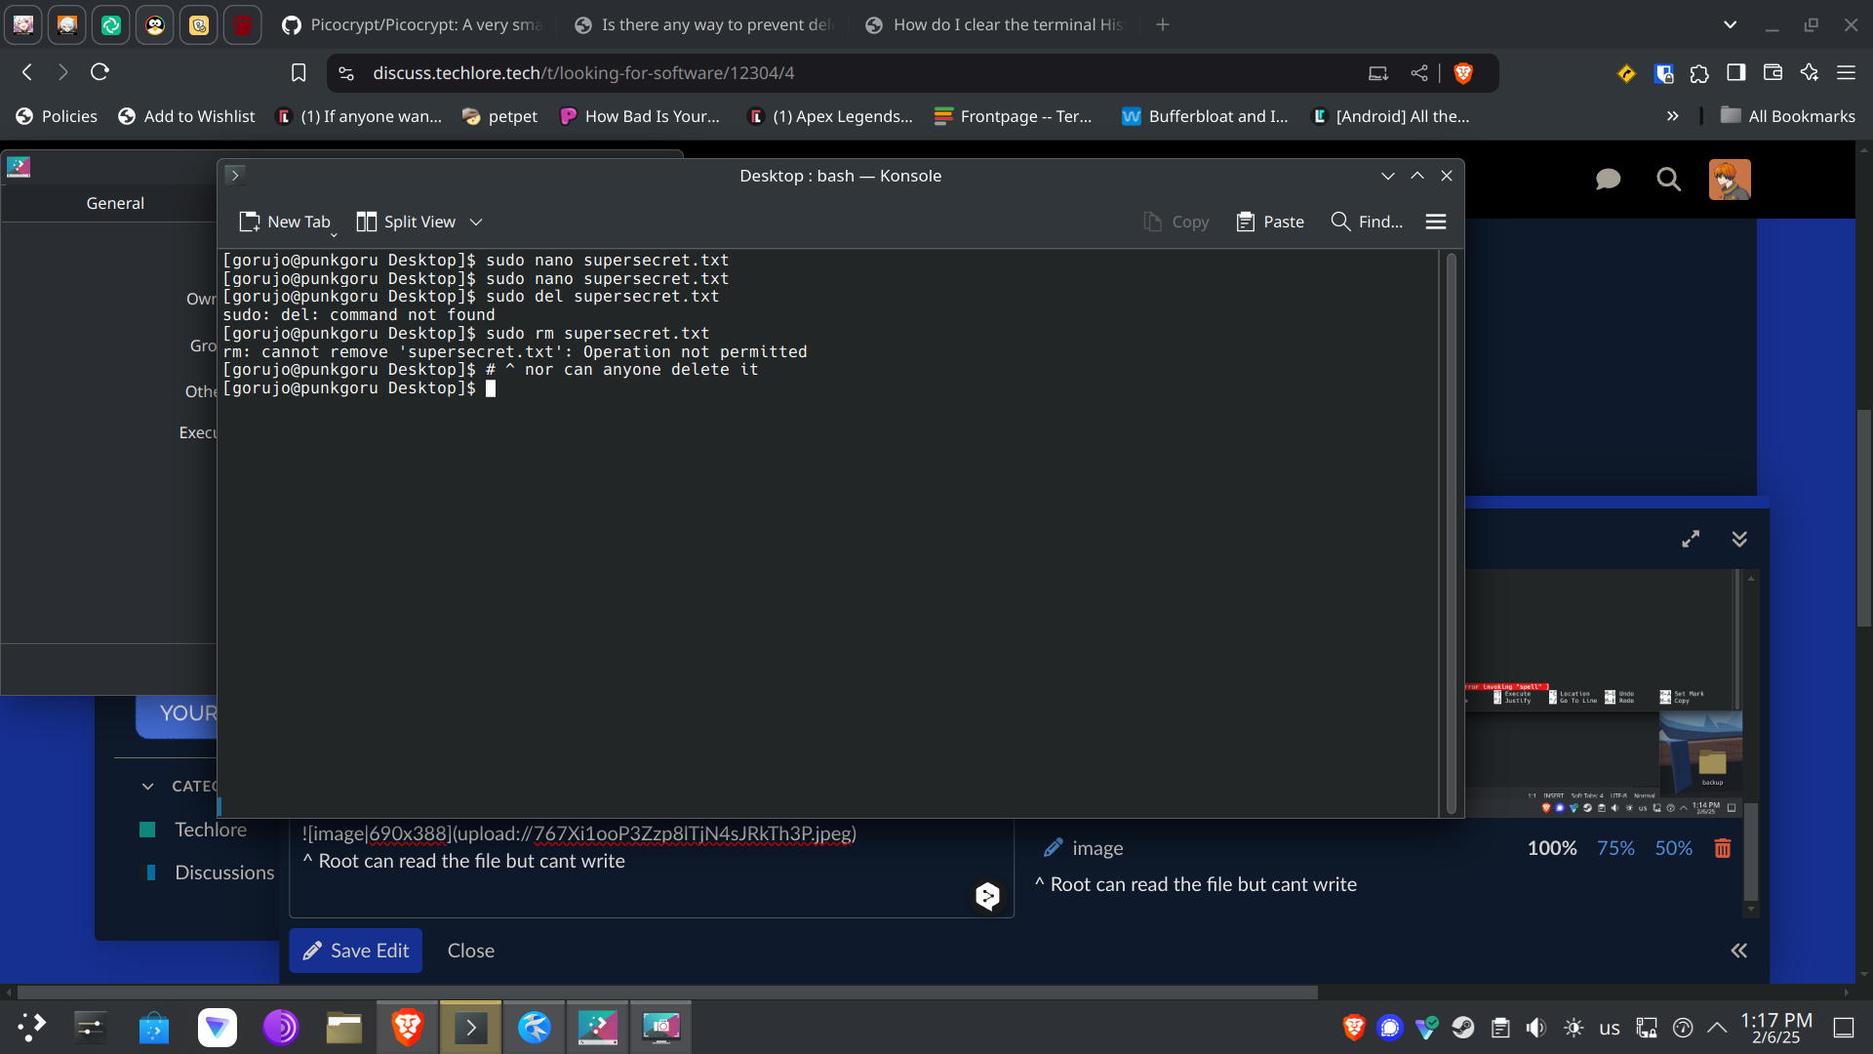Paste clipboard into the terminal

[1270, 222]
